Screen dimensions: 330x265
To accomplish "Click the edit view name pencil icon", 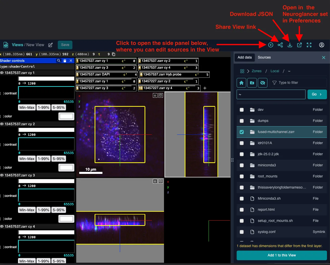I will [50, 45].
